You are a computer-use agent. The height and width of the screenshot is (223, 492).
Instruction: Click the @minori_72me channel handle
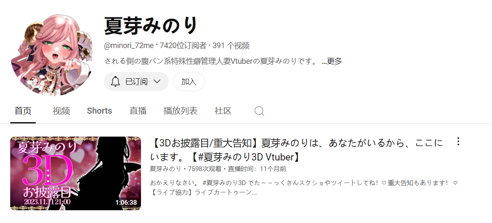[x=129, y=46]
